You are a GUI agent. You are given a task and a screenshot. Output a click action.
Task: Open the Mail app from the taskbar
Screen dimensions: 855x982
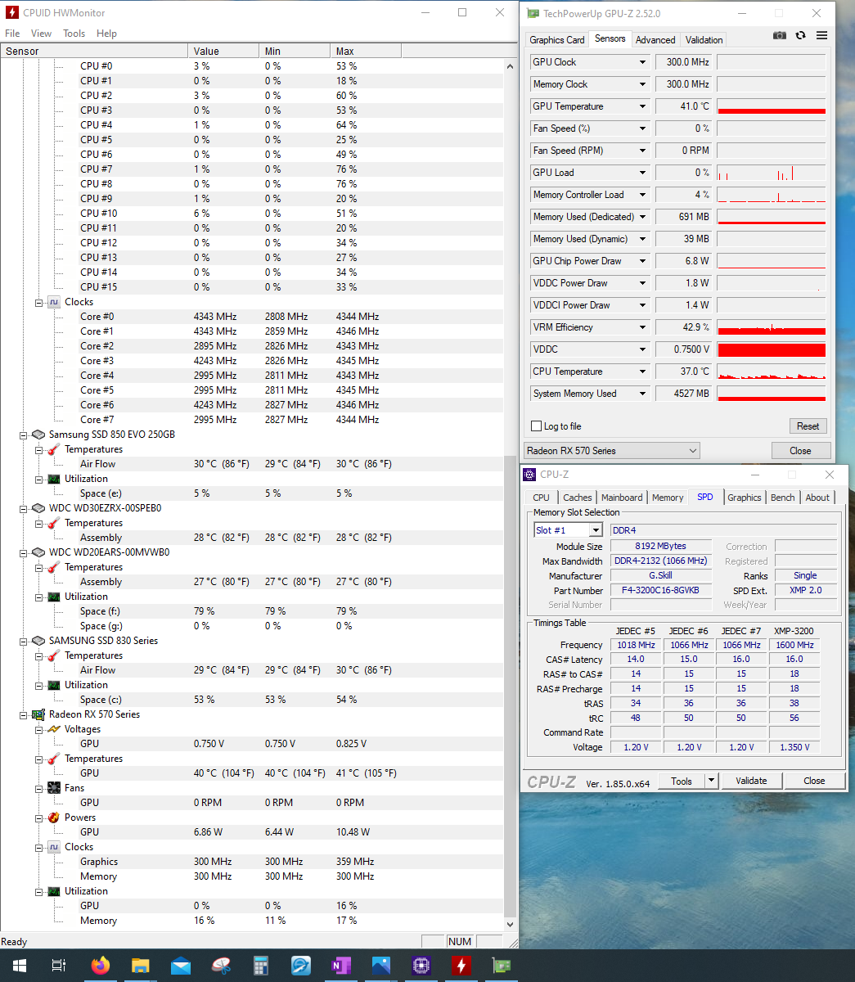click(180, 966)
